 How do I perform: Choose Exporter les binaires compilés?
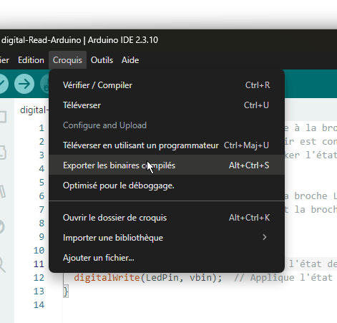point(167,165)
